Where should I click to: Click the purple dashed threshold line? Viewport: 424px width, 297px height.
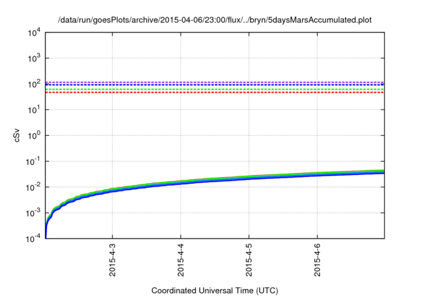[215, 82]
